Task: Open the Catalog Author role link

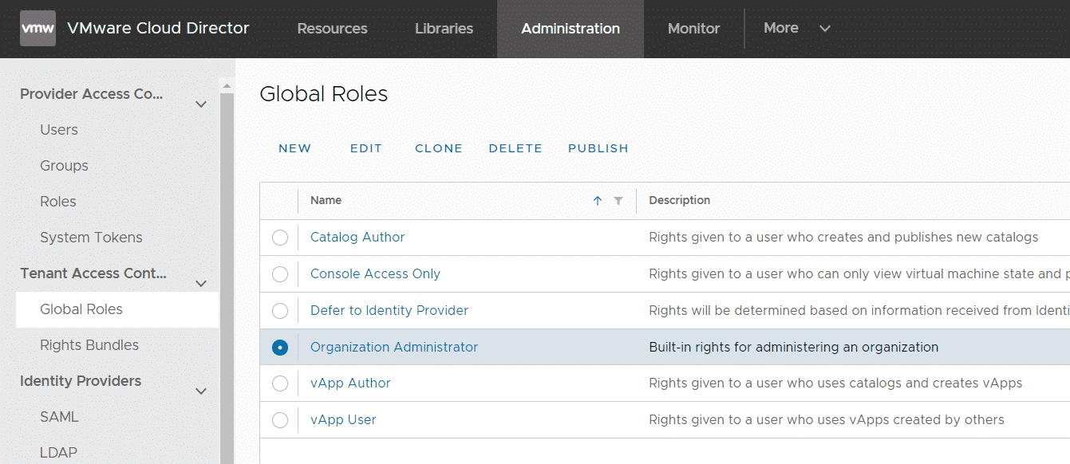Action: (357, 238)
